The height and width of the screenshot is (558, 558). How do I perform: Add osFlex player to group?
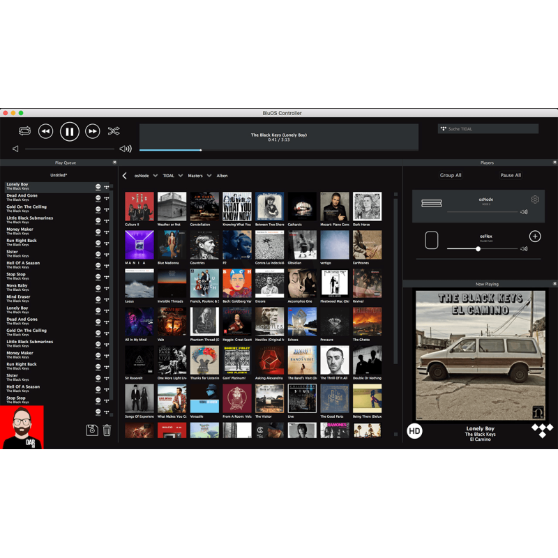(x=535, y=236)
